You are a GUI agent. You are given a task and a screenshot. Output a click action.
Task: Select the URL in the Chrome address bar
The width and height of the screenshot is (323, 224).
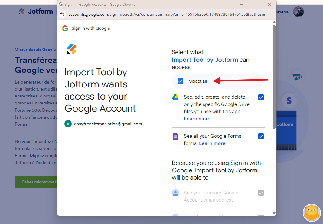tap(168, 14)
